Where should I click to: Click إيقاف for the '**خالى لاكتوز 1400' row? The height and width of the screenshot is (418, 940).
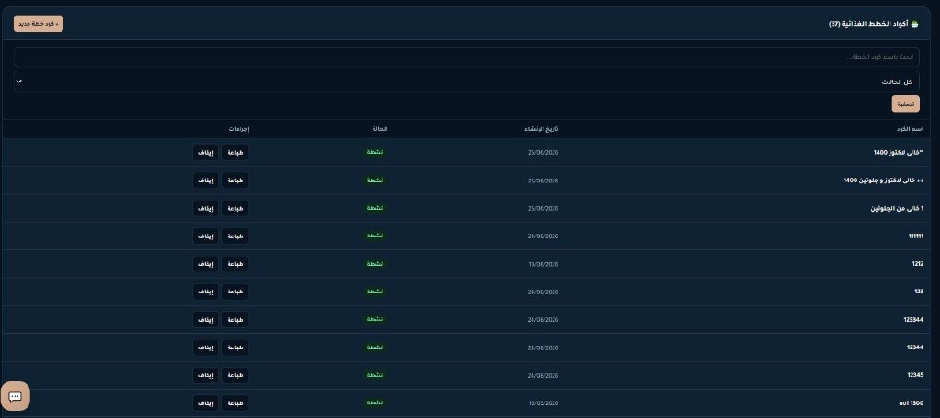pyautogui.click(x=206, y=152)
